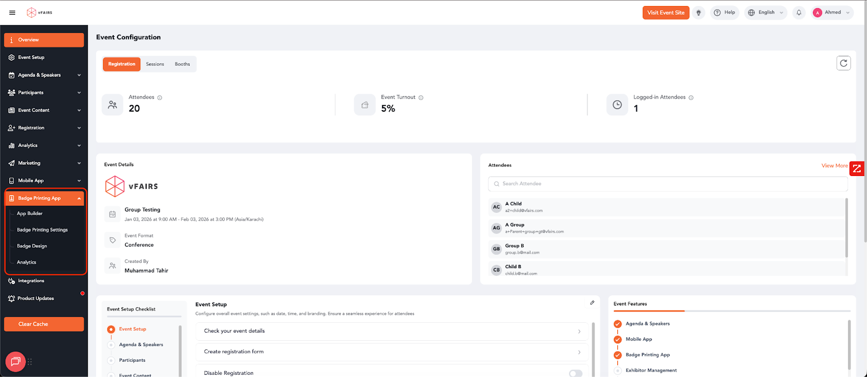The height and width of the screenshot is (377, 867).
Task: Open the chat widget bubble
Action: [x=15, y=361]
